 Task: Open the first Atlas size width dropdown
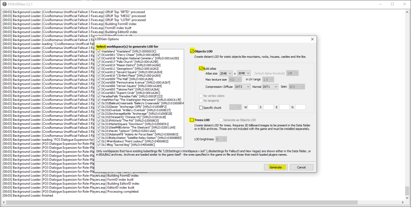[226, 73]
